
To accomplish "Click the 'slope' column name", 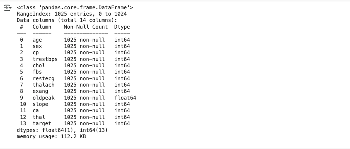I will [x=40, y=104].
